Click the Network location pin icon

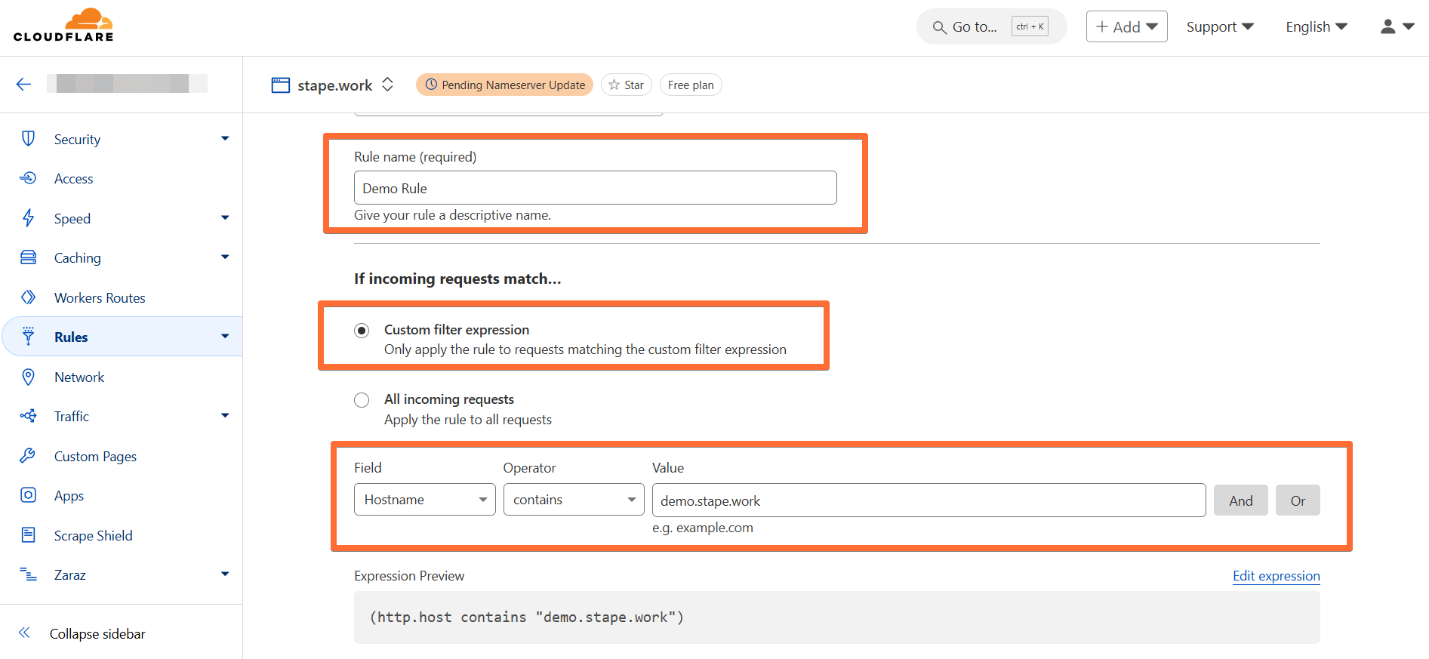pos(28,377)
